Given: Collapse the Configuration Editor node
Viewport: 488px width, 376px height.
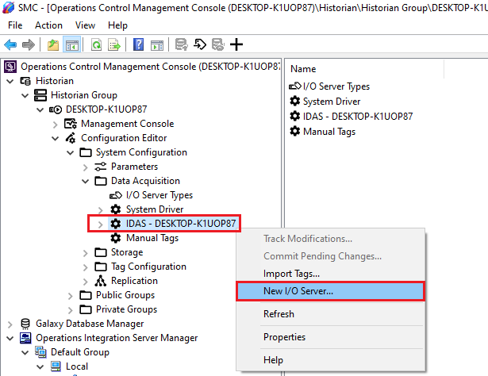Looking at the screenshot, I should tap(55, 138).
